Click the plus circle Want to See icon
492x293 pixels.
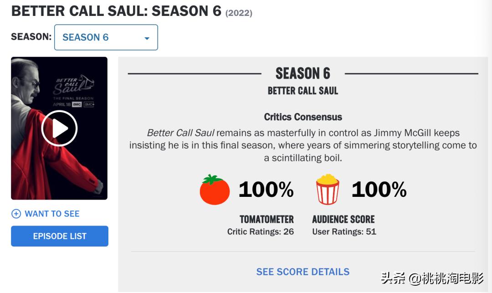16,214
